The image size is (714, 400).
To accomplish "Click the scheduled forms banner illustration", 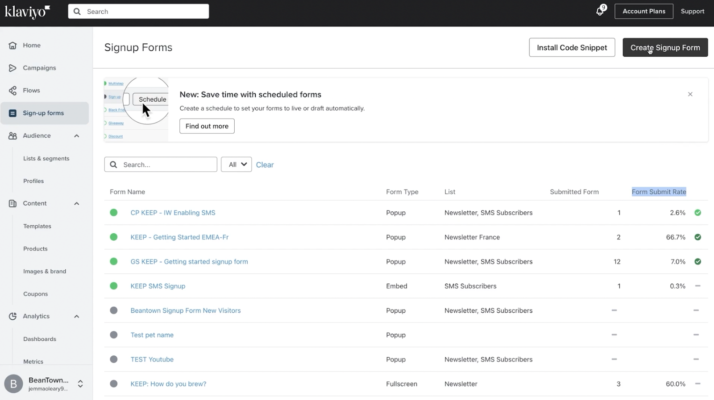I will [x=136, y=110].
